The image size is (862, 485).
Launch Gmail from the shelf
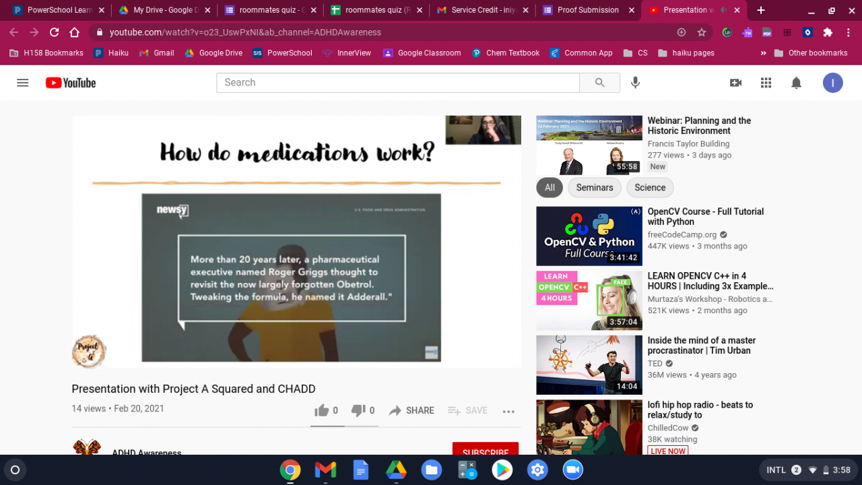pos(325,470)
